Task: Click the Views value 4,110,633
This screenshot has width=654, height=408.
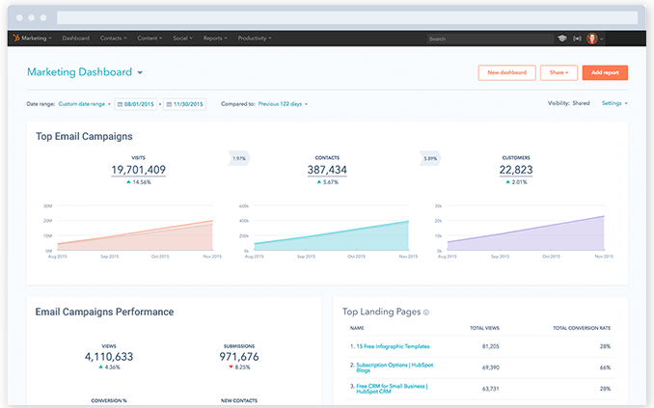Action: tap(109, 357)
